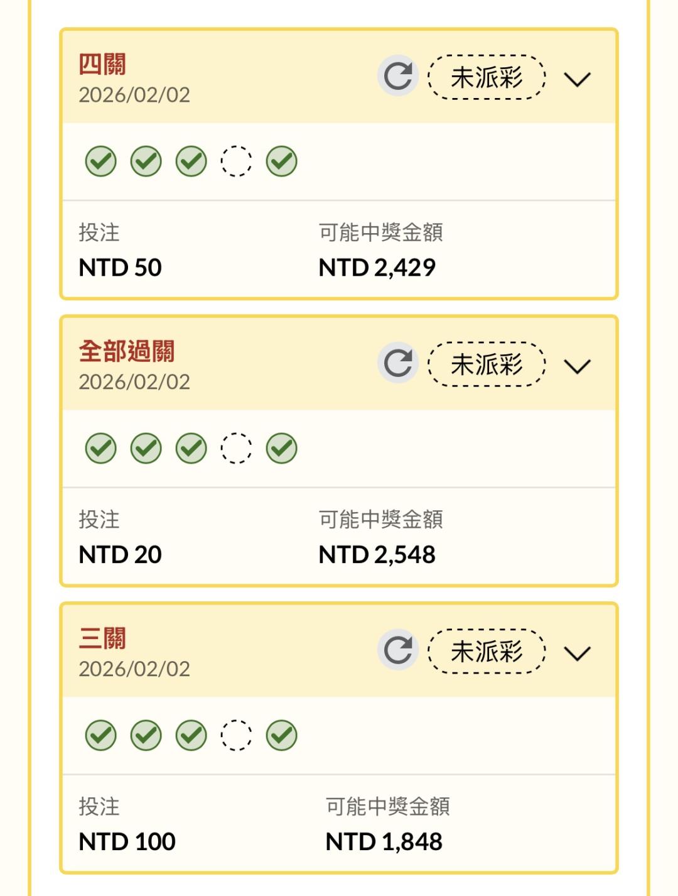
Task: Open the 全部過關 bet title
Action: point(127,351)
